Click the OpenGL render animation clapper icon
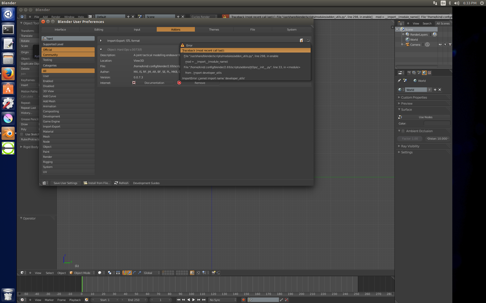This screenshot has width=486, height=303. pos(218,273)
